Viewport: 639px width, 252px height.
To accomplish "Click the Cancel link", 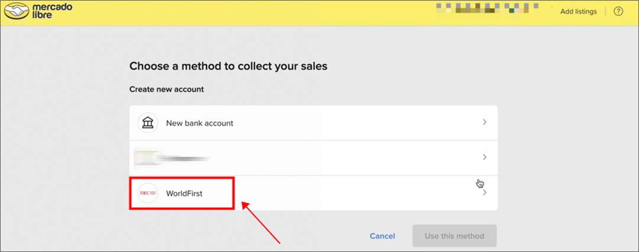I will coord(382,236).
